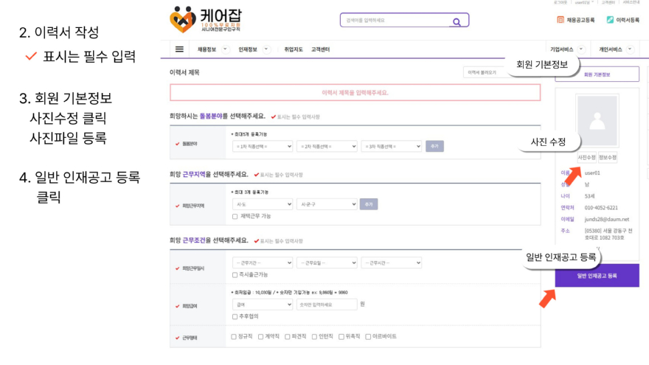The height and width of the screenshot is (365, 649).
Task: Expand the 기업서비스 menu arrow
Action: [581, 49]
